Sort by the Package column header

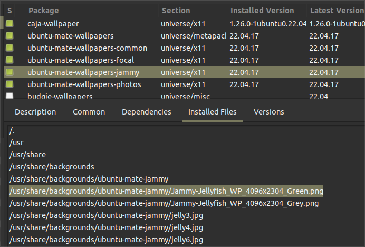43,11
